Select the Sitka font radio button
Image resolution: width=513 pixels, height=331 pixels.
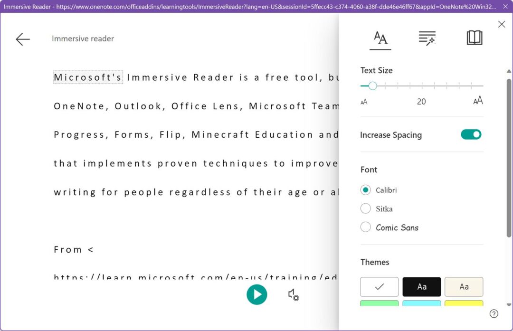coord(366,208)
